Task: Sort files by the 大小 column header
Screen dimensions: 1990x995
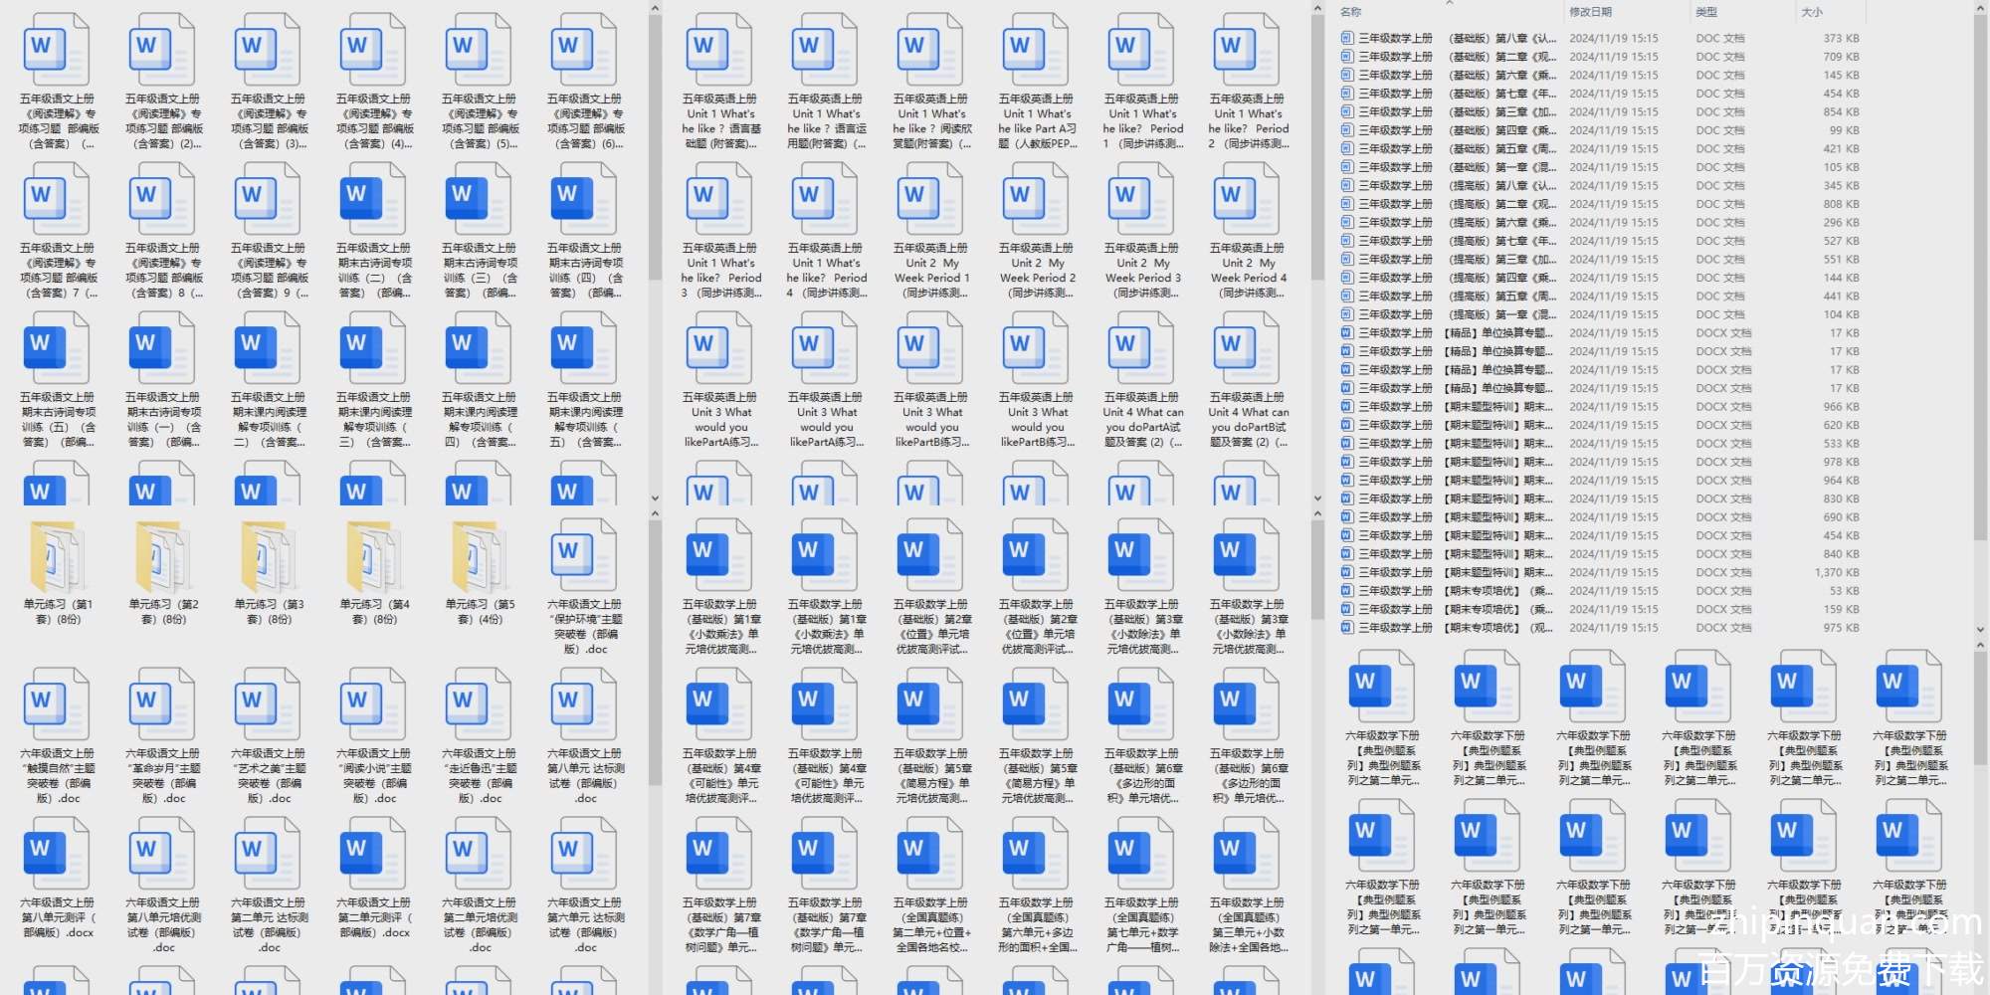Action: point(1811,12)
